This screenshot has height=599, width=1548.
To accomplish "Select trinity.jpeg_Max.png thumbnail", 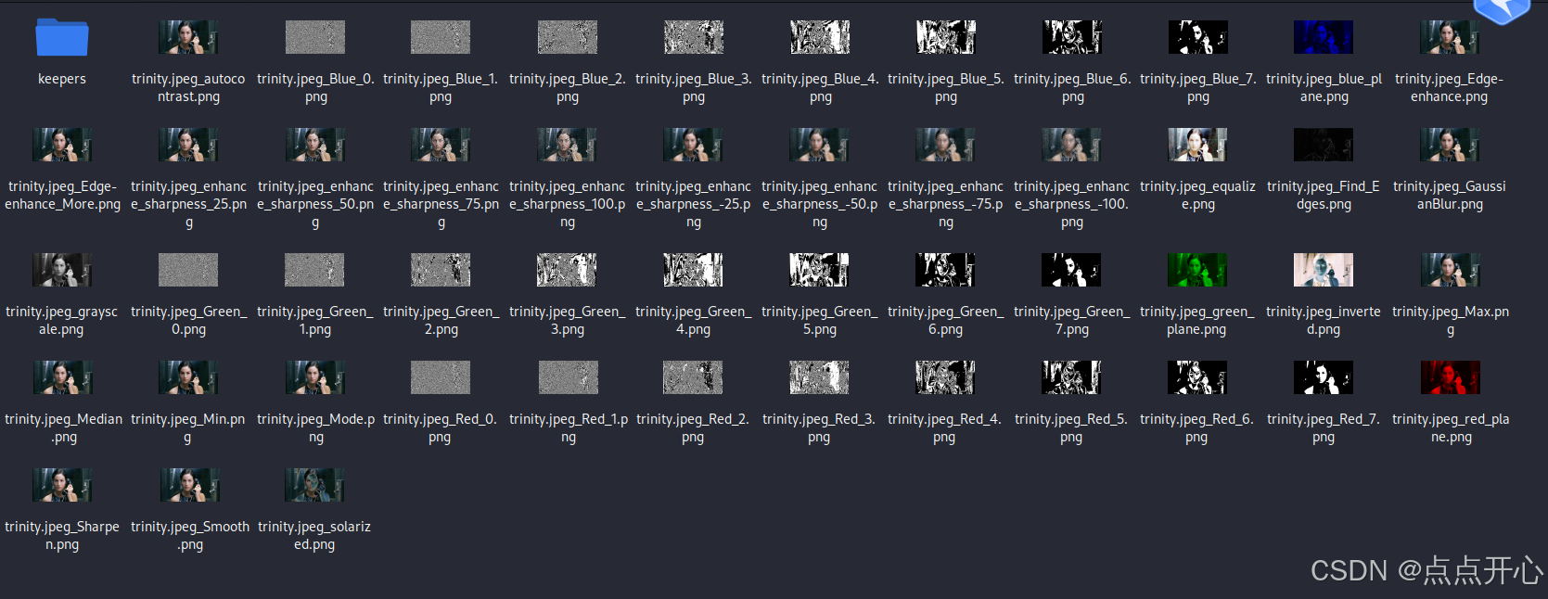I will 1450,270.
